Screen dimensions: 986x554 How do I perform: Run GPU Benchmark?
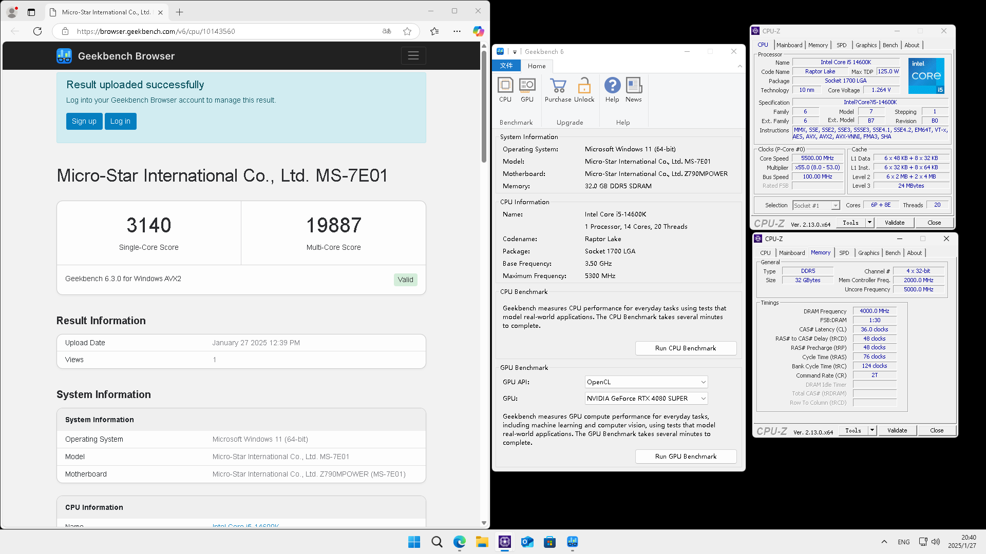(686, 457)
